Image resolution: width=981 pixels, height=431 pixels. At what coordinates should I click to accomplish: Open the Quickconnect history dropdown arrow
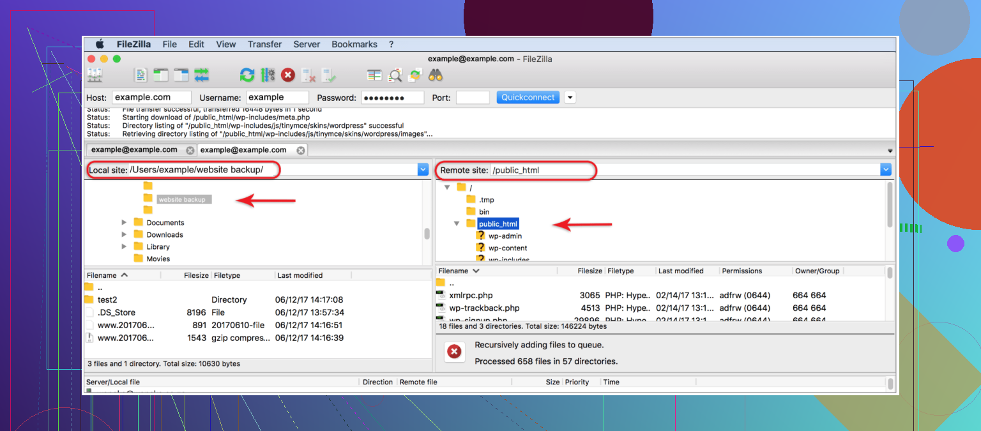[x=570, y=98]
